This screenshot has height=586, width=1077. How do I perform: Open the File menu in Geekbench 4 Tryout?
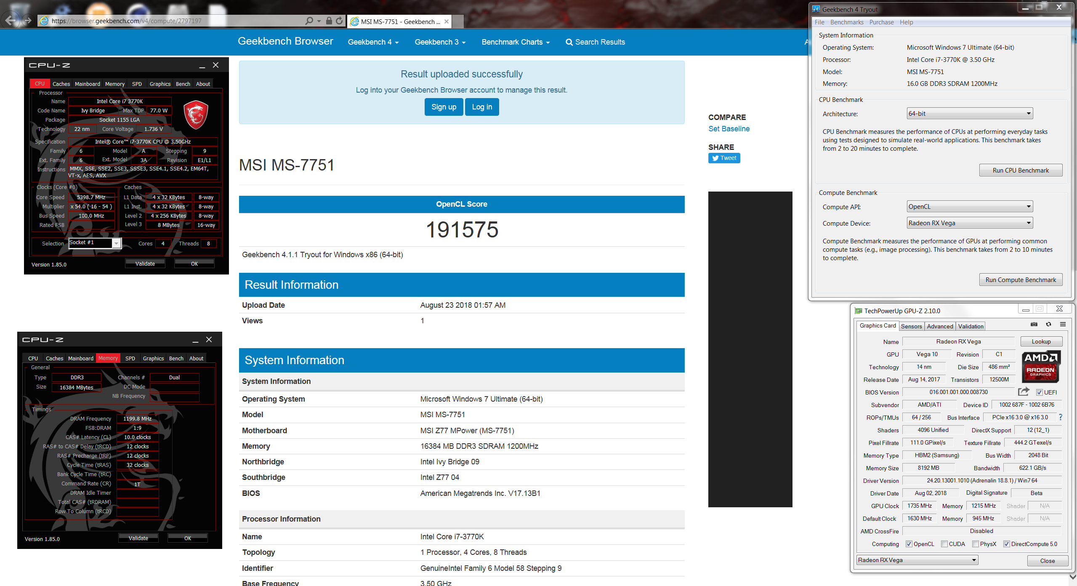819,22
